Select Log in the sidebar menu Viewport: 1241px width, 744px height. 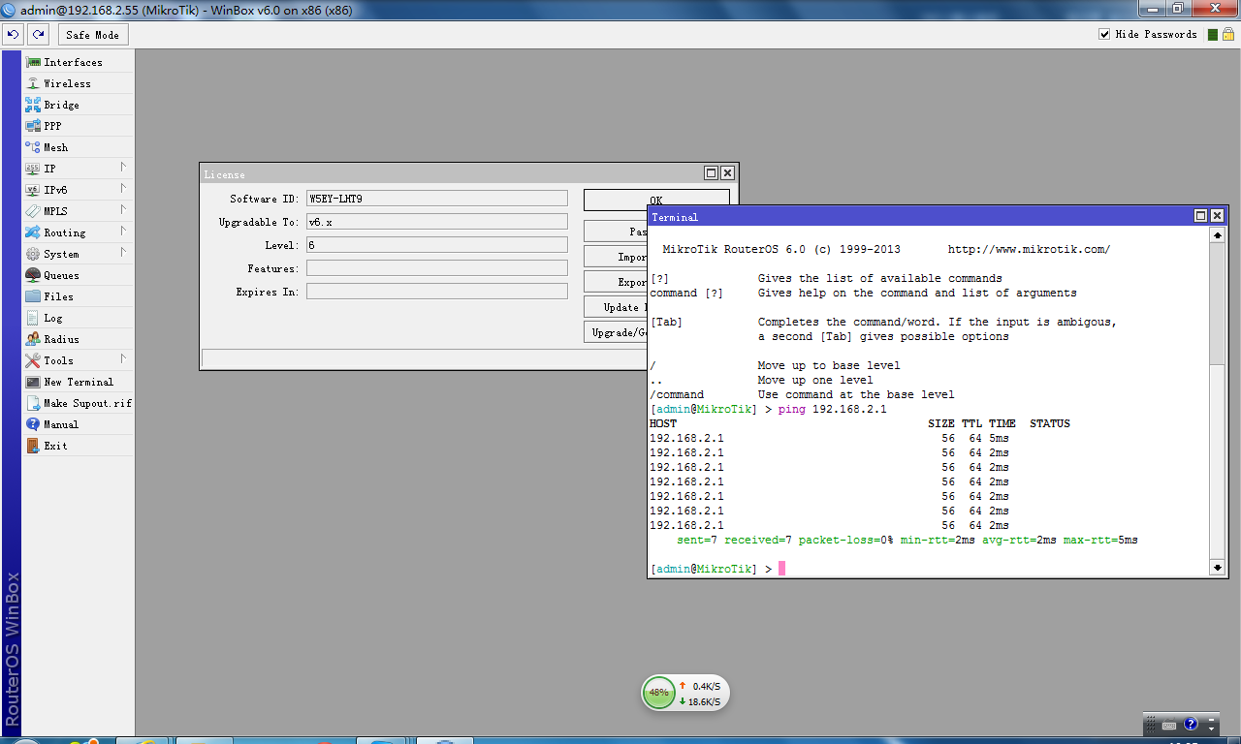click(x=52, y=318)
